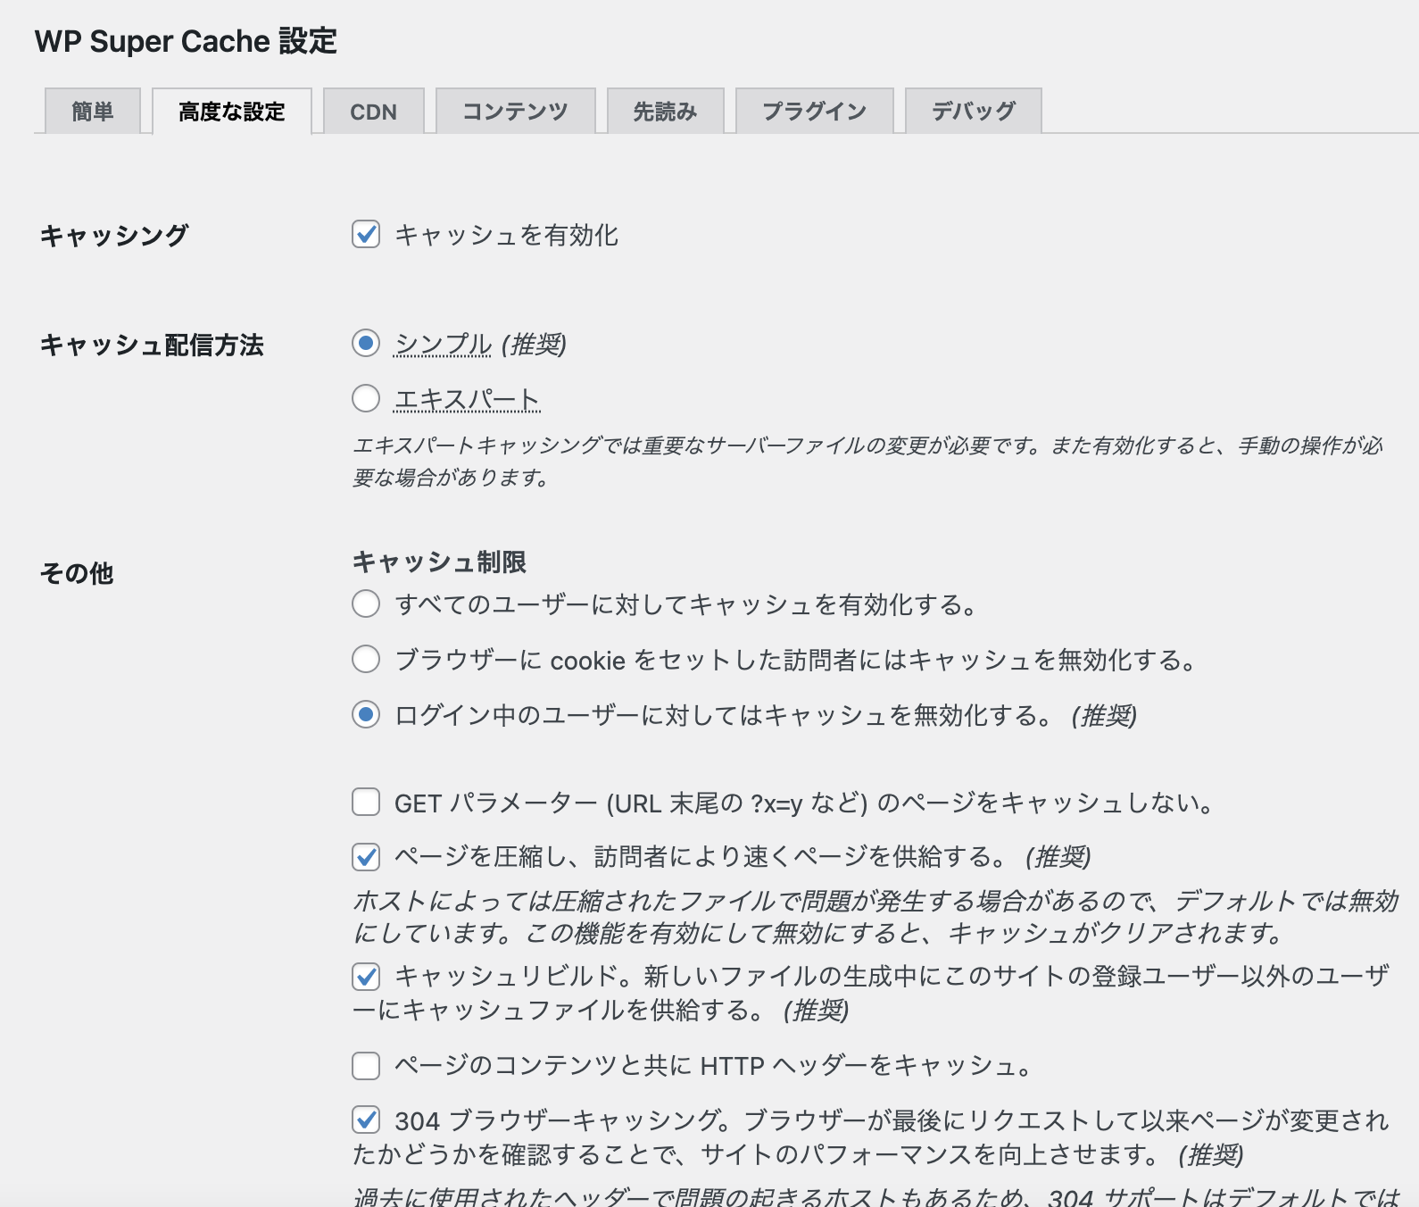This screenshot has height=1207, width=1419.
Task: Select the シンプル (推奨) radio button
Action: (366, 344)
